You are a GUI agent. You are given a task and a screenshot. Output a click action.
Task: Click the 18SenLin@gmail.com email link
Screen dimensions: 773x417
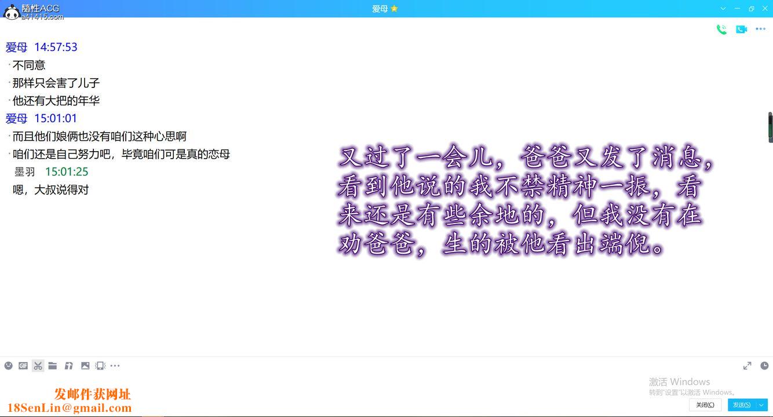coord(68,407)
